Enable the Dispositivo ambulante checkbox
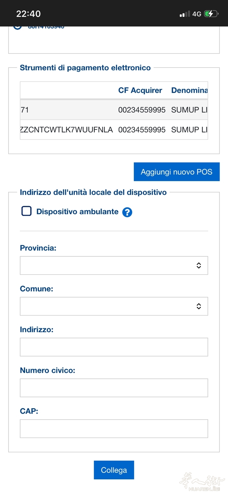 coord(26,211)
